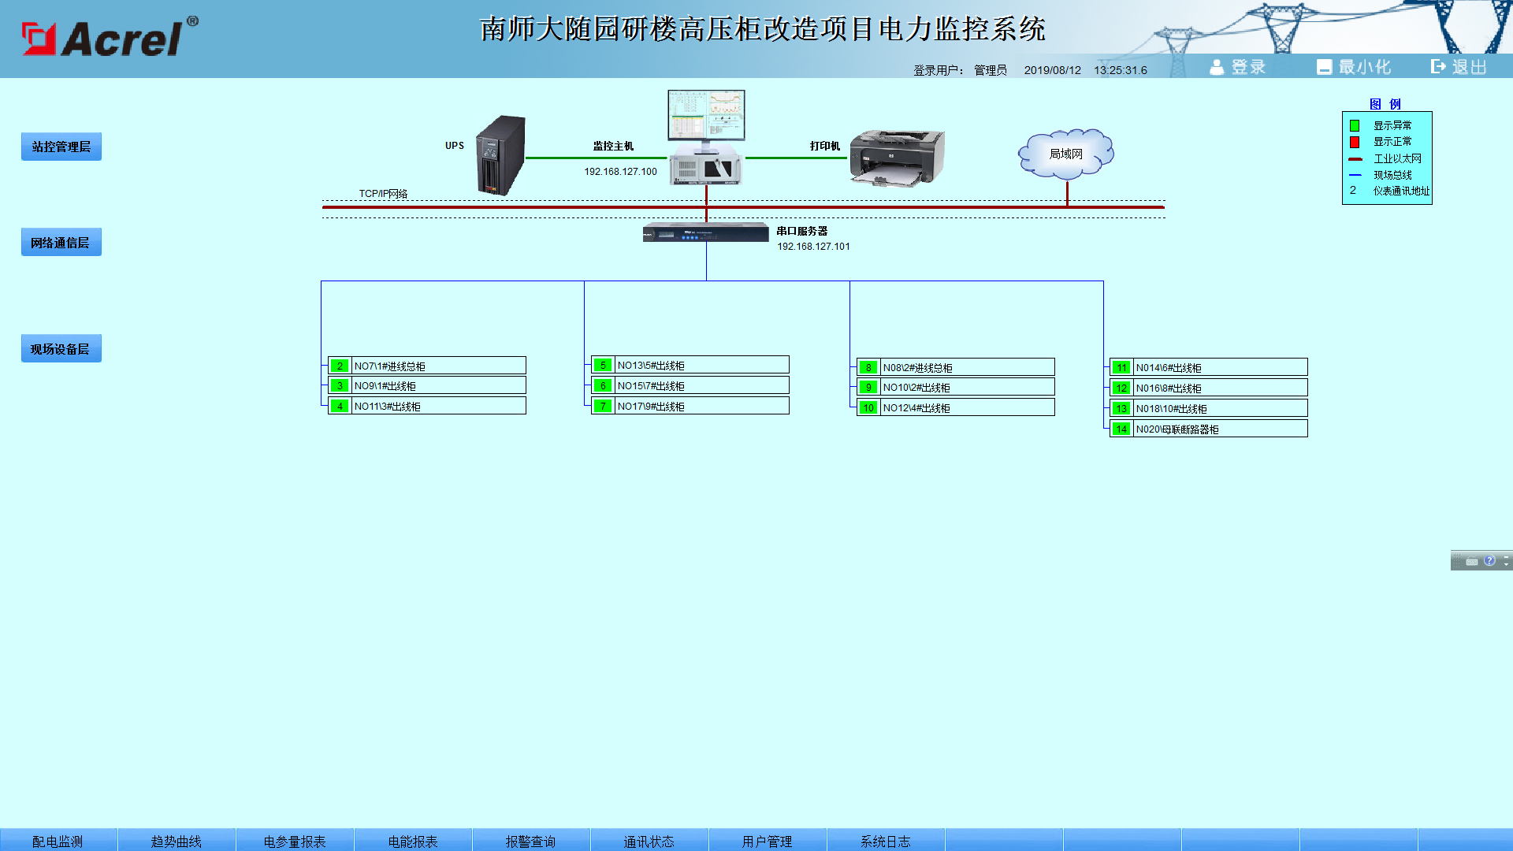Screen dimensions: 1513x851
Task: Click the serial port server device
Action: click(705, 232)
